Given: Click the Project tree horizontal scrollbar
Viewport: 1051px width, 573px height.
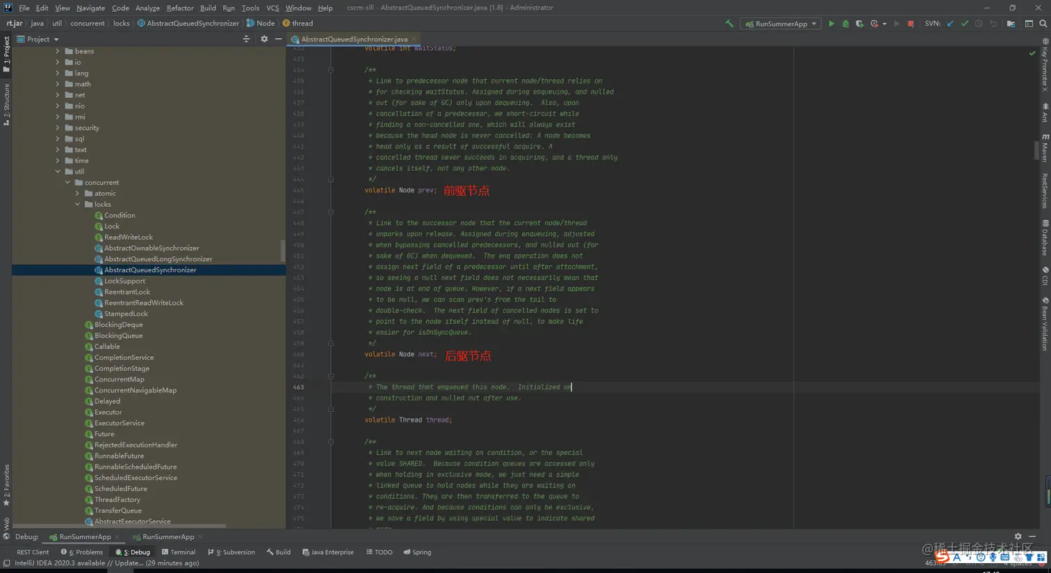Looking at the screenshot, I should click(x=120, y=526).
